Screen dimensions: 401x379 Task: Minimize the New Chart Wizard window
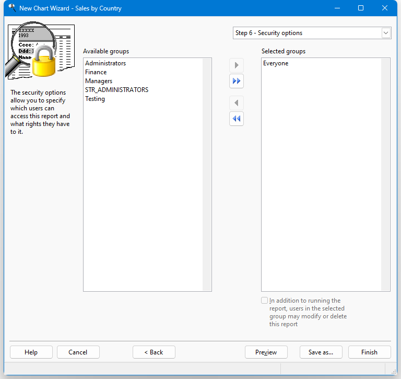click(337, 8)
